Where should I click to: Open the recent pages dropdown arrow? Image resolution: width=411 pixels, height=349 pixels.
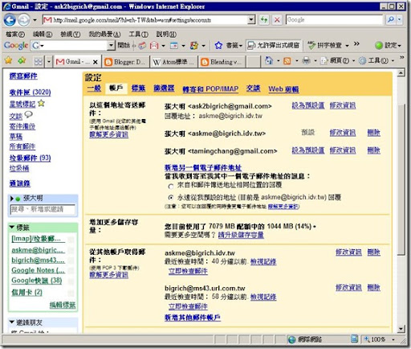coord(35,20)
